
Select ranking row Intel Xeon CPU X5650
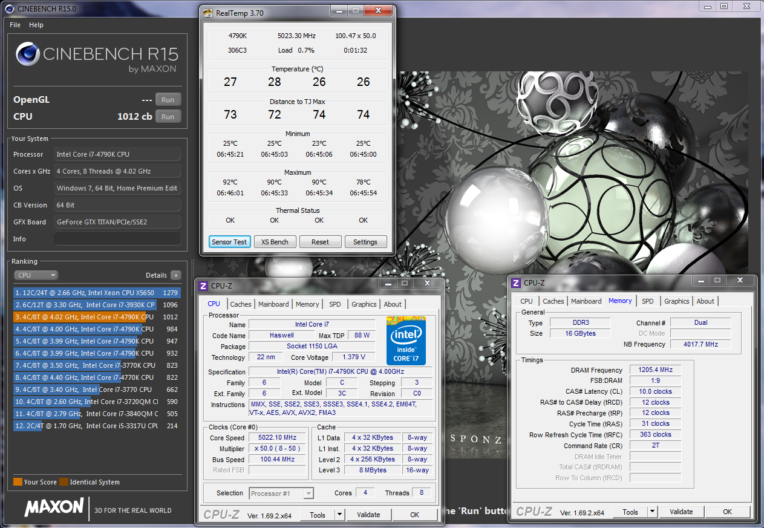[x=97, y=293]
